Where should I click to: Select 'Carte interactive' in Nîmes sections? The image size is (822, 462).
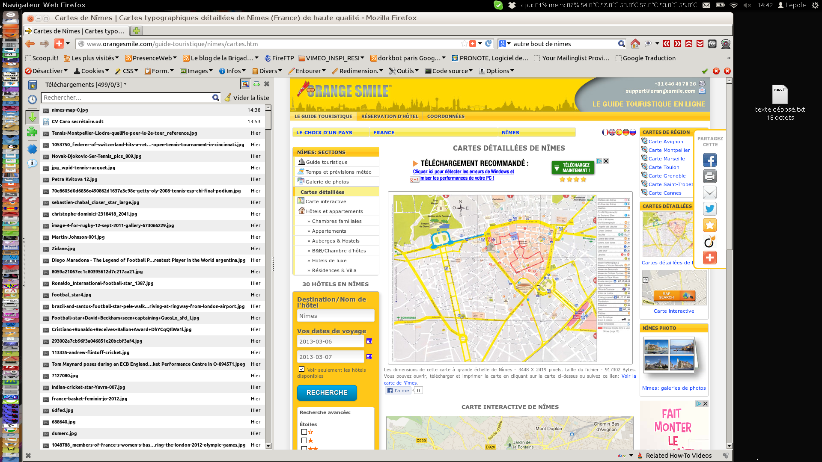(326, 201)
